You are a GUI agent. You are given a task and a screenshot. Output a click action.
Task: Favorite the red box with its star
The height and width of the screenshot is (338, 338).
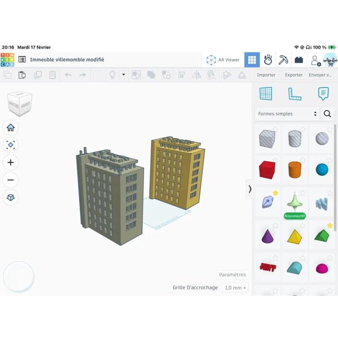click(x=275, y=160)
